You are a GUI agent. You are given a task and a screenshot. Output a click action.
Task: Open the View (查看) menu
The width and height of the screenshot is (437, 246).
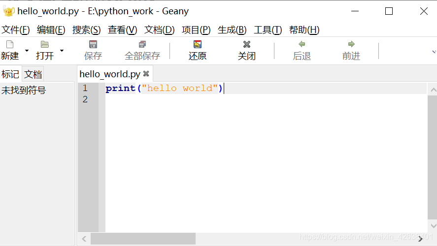click(122, 30)
